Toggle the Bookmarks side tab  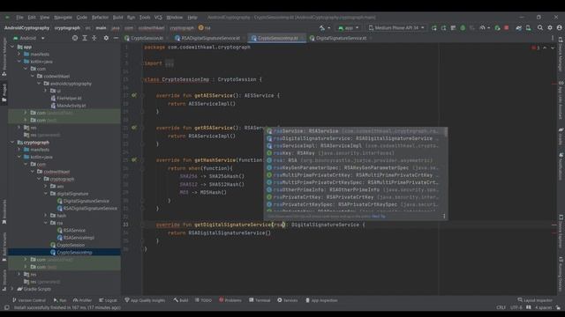pyautogui.click(x=4, y=212)
